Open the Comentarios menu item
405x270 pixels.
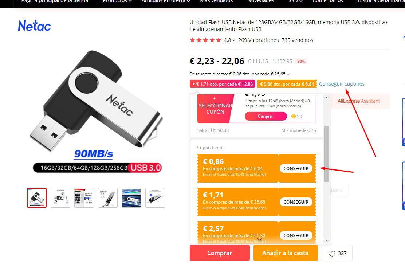click(x=328, y=1)
